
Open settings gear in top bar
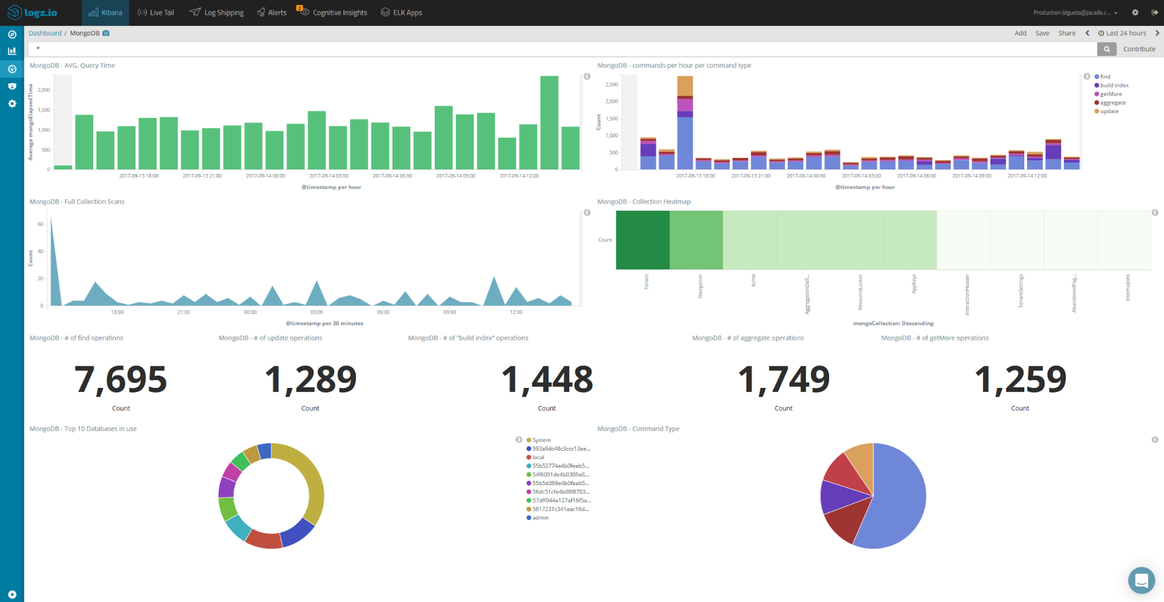point(1135,12)
